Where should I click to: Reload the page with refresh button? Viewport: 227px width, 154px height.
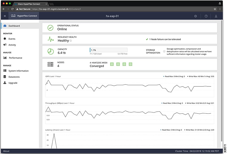click(x=12, y=9)
